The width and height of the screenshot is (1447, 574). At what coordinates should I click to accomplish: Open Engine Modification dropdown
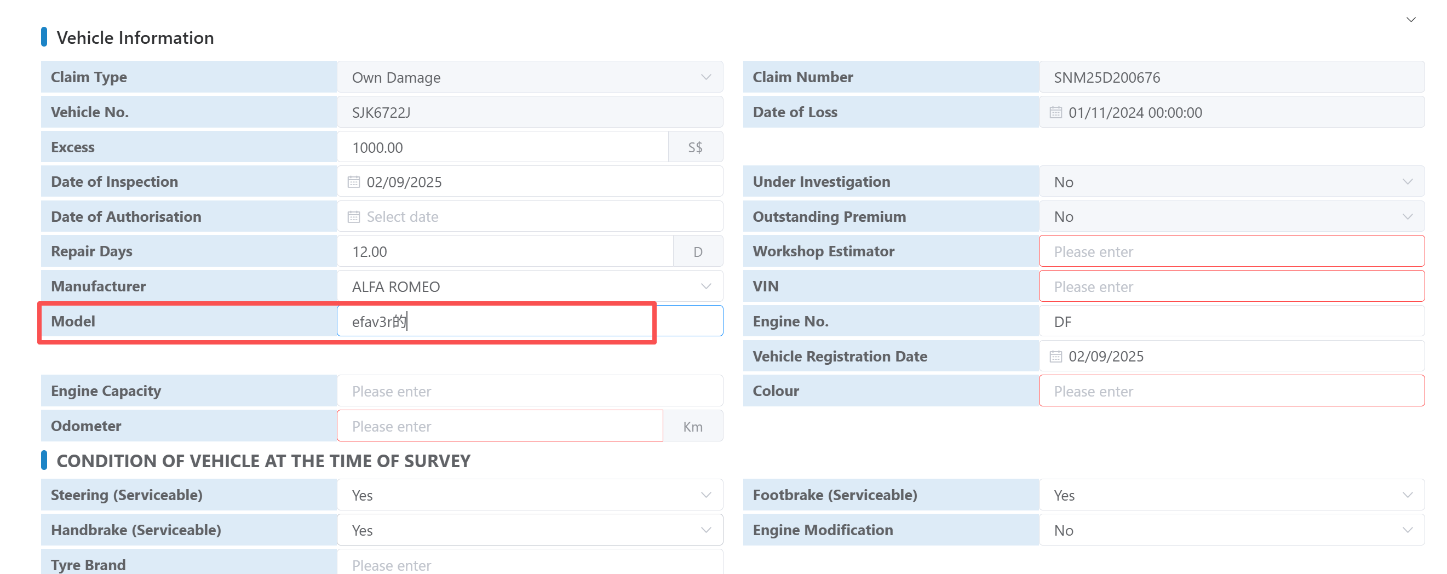point(1407,530)
